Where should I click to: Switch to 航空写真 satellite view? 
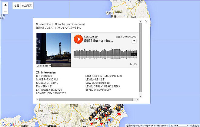27,6
